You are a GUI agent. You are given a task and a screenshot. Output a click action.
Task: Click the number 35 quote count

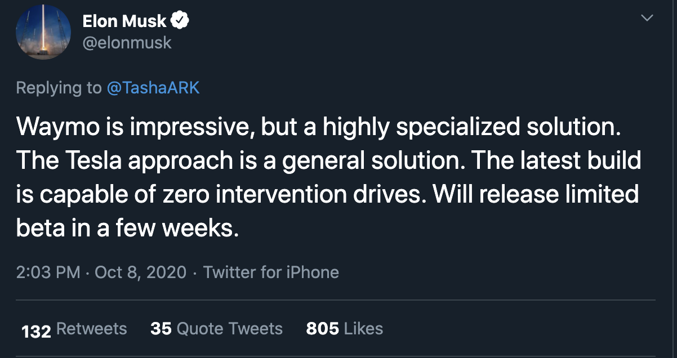[x=161, y=329]
